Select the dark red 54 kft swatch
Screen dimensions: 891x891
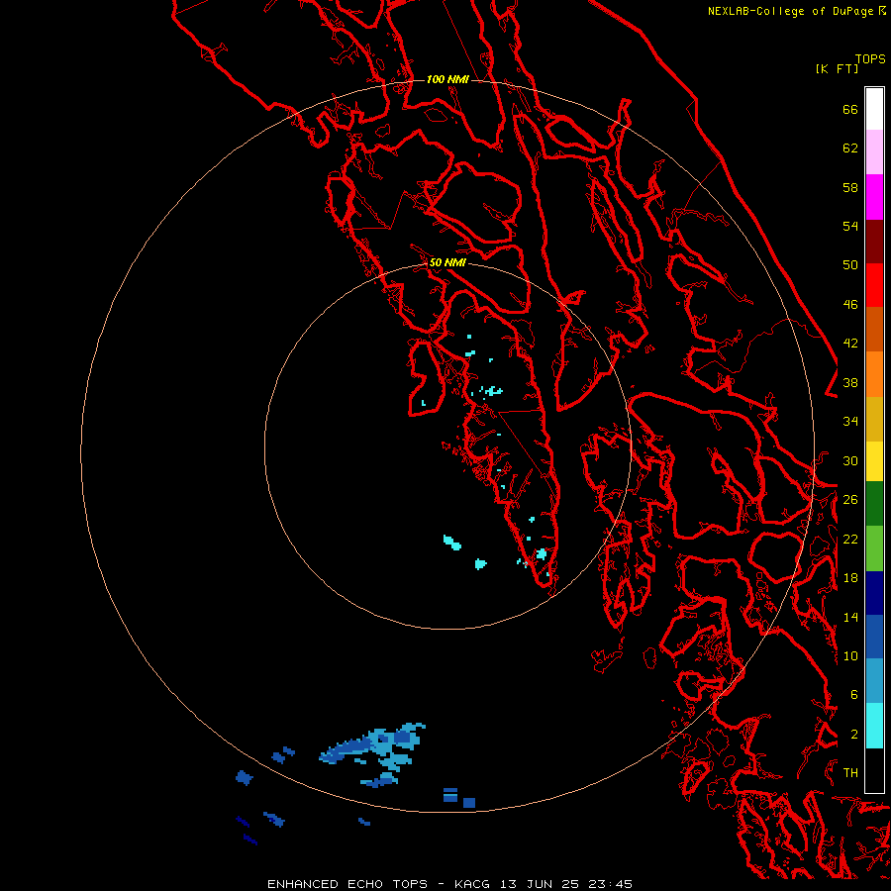(x=874, y=242)
